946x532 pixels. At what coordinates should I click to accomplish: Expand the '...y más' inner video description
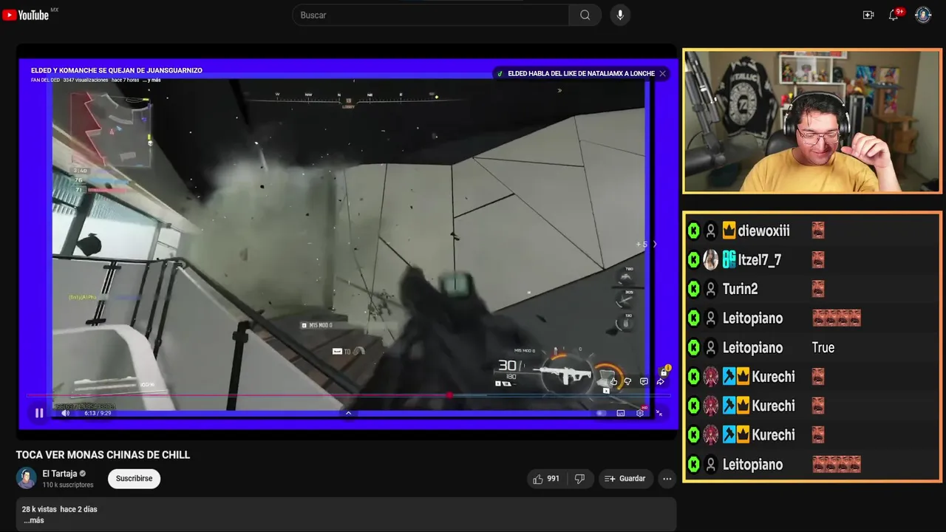pos(152,80)
